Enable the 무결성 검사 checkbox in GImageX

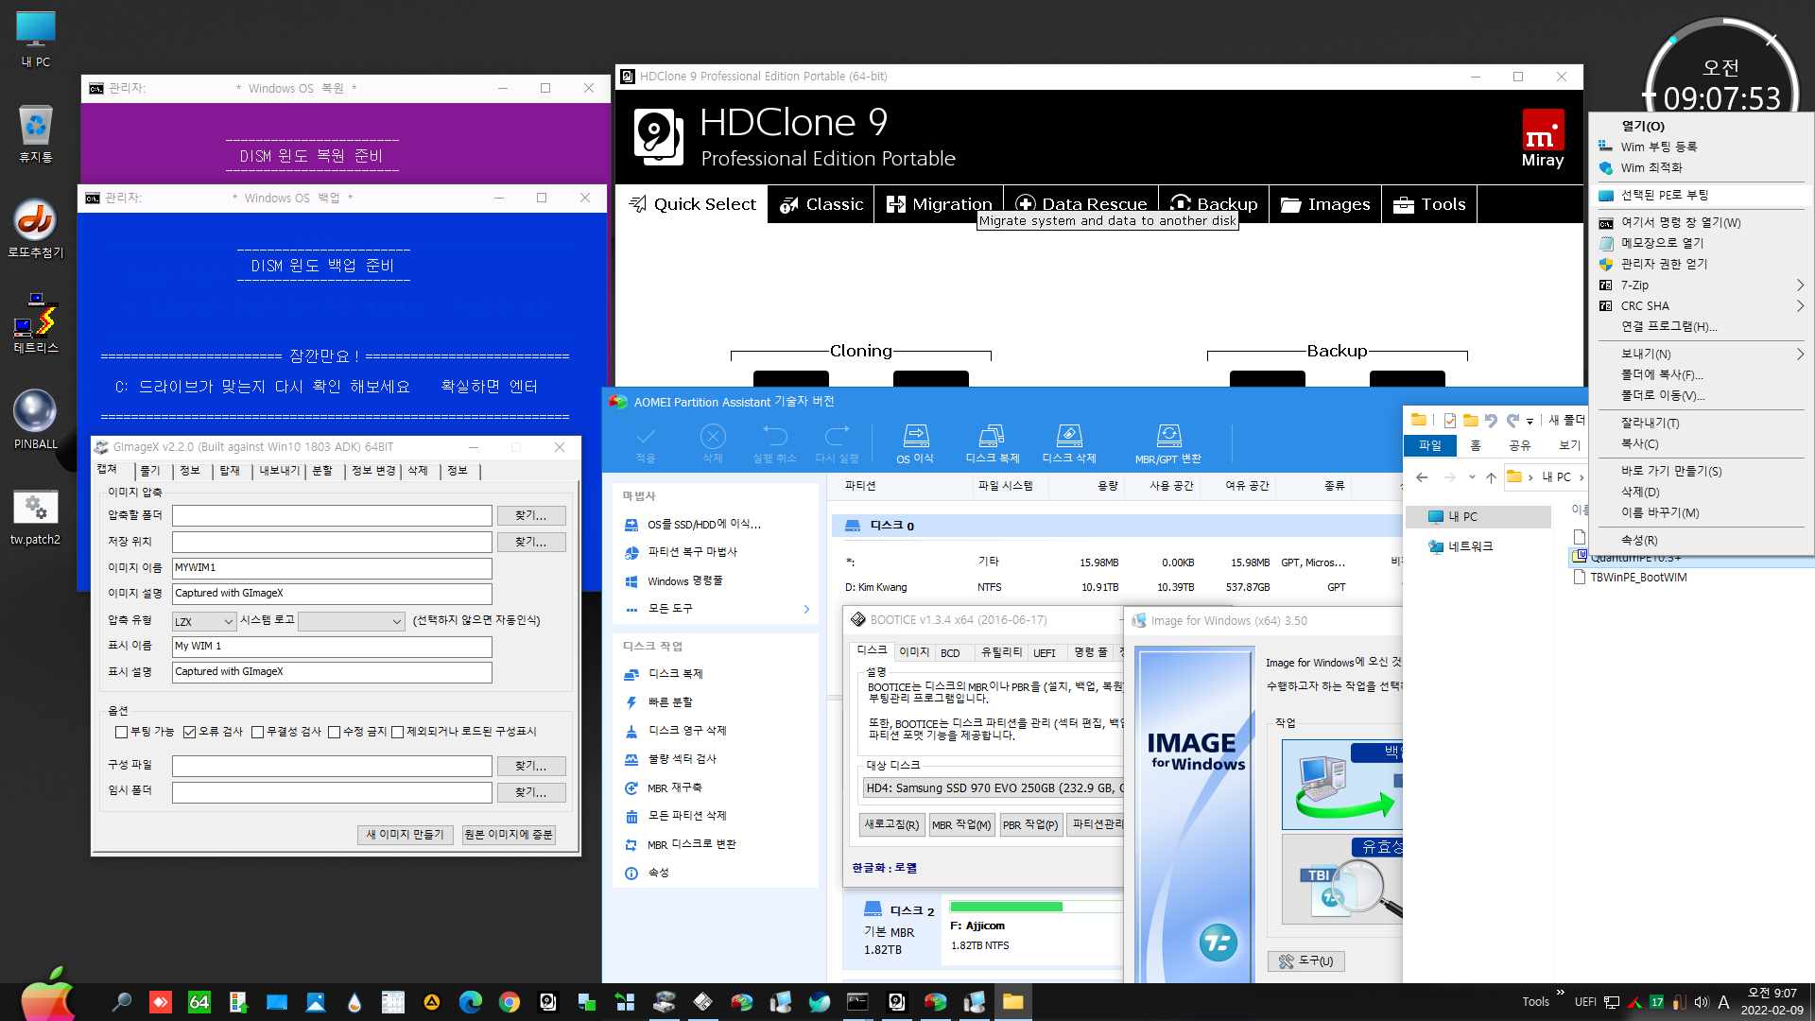[x=257, y=732]
